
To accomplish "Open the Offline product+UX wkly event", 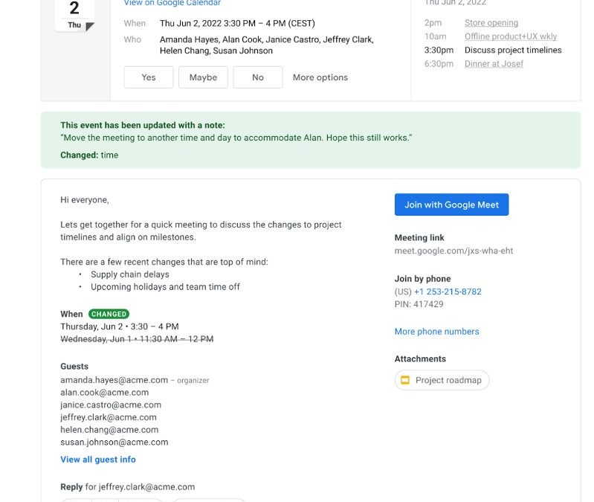I will pos(510,36).
